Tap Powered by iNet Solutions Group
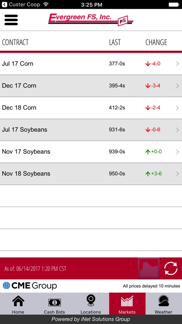Viewport: 182px width, 324px height. [x=91, y=319]
